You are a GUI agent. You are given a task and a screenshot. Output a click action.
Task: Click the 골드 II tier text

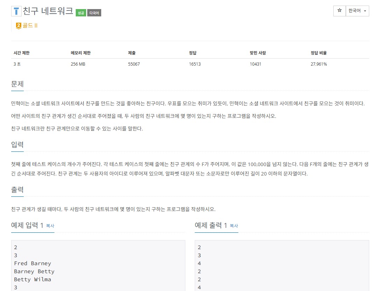pyautogui.click(x=30, y=25)
